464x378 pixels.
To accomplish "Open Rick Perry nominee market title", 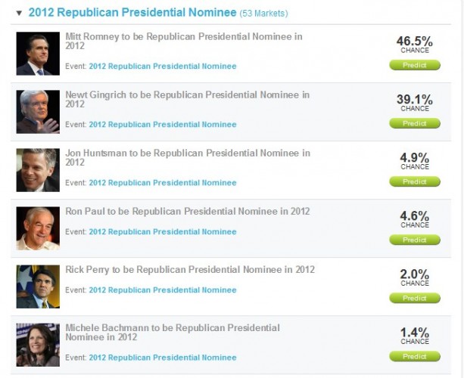I will click(x=189, y=270).
